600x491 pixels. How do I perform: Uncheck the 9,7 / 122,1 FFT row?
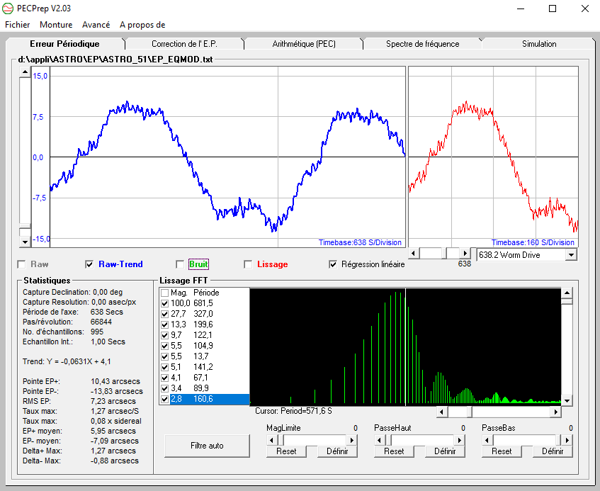[164, 336]
